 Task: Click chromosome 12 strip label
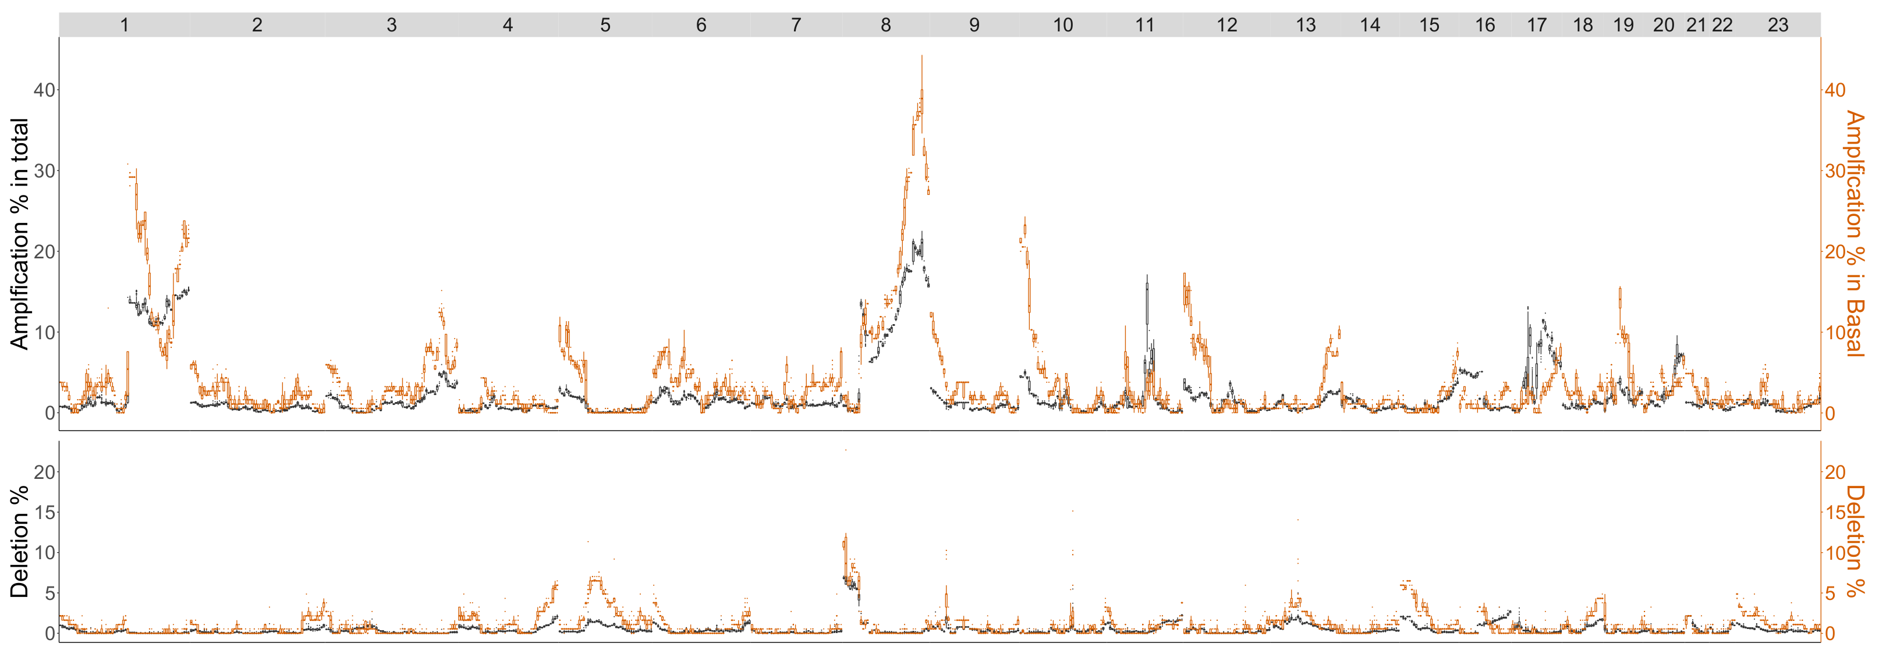1227,26
